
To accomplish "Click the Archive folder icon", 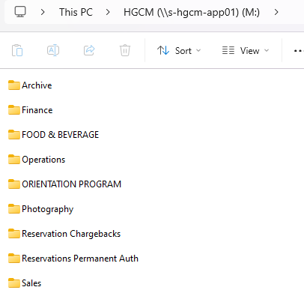I will (x=14, y=85).
